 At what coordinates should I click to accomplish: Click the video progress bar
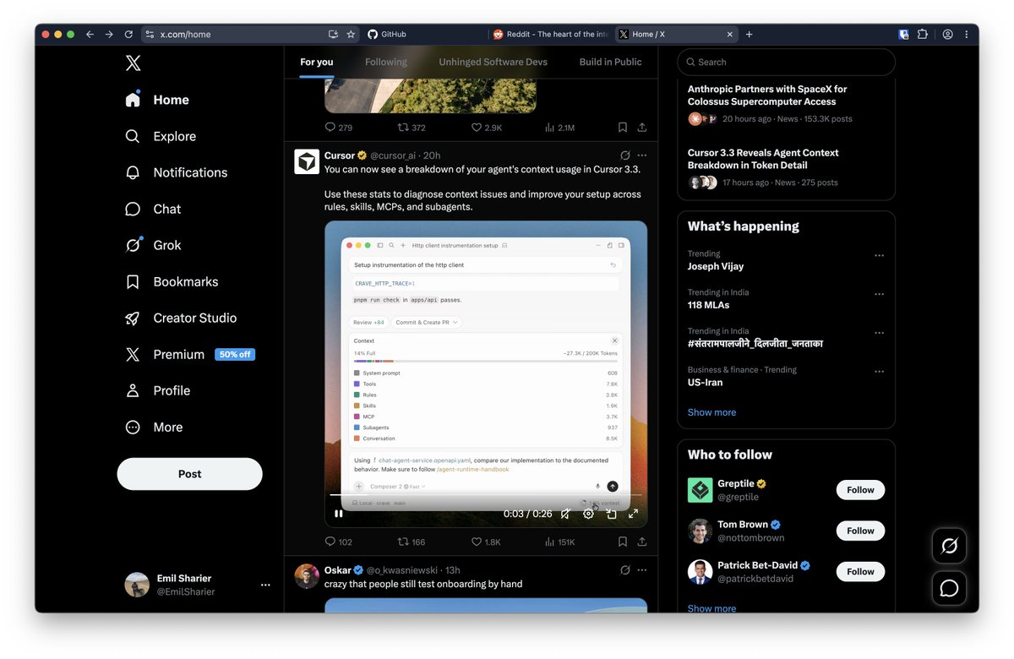click(x=486, y=495)
